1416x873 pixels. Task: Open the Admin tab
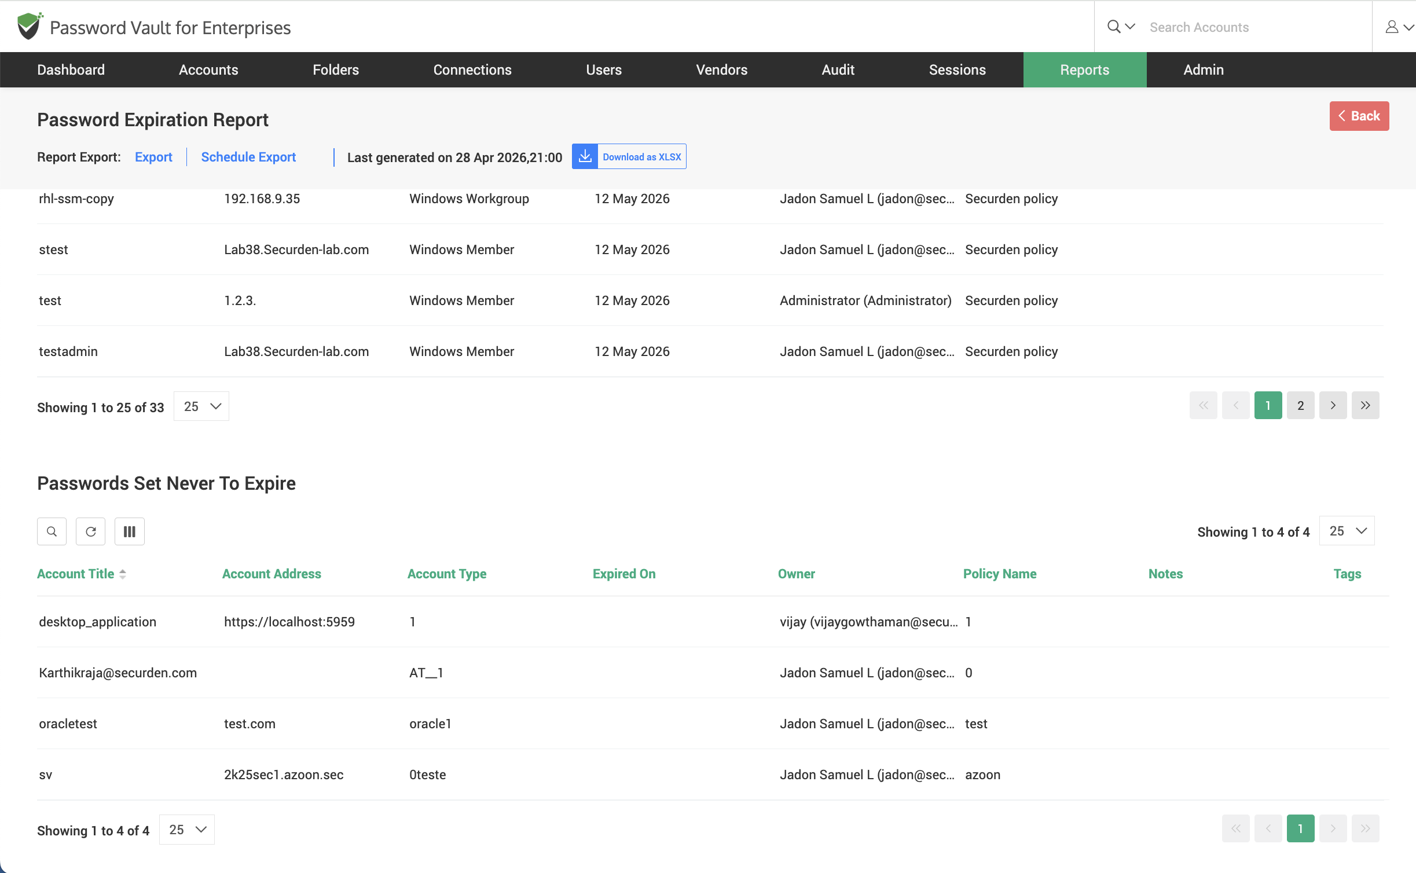(x=1204, y=69)
